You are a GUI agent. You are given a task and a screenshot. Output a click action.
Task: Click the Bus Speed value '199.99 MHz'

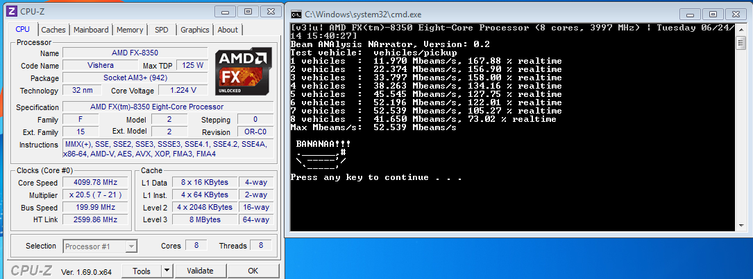[x=94, y=208]
